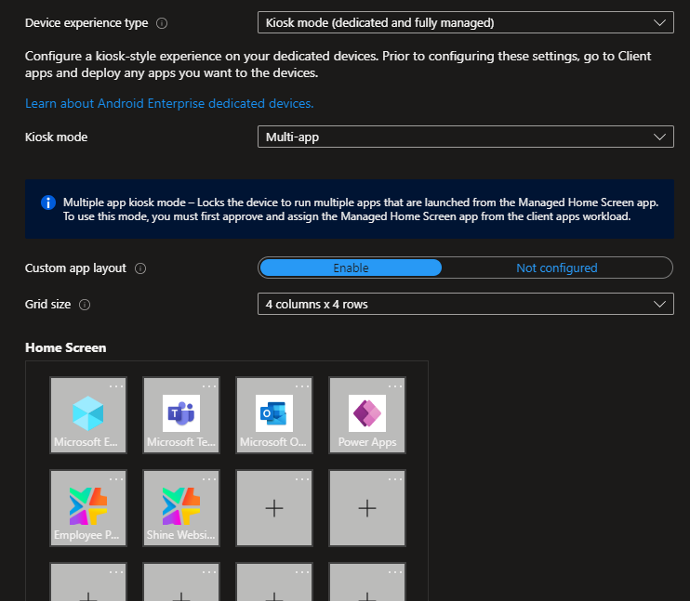Select the Power Apps tile
The image size is (690, 601).
point(367,414)
